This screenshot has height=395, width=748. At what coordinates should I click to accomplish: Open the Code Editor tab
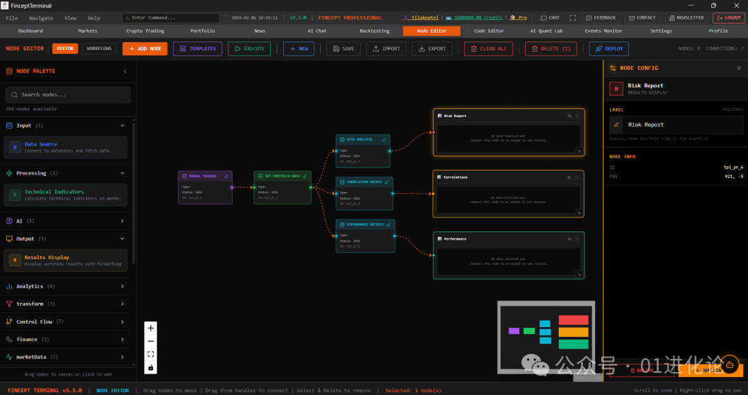tap(489, 30)
